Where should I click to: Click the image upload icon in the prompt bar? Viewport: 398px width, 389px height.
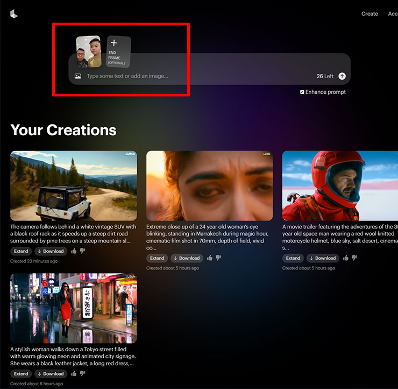pos(78,77)
